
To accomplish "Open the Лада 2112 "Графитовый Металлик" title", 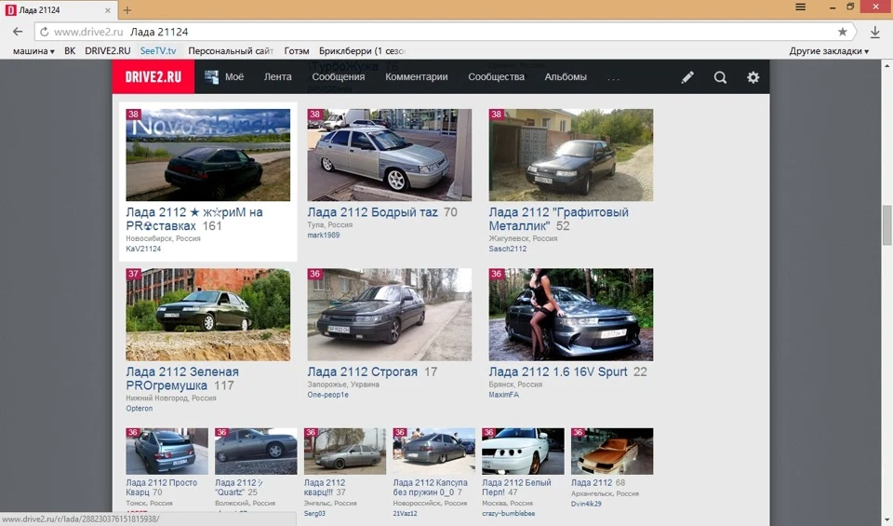I will 559,219.
